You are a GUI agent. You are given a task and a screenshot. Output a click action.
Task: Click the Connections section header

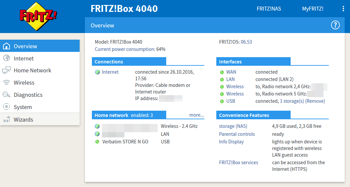coord(129,61)
